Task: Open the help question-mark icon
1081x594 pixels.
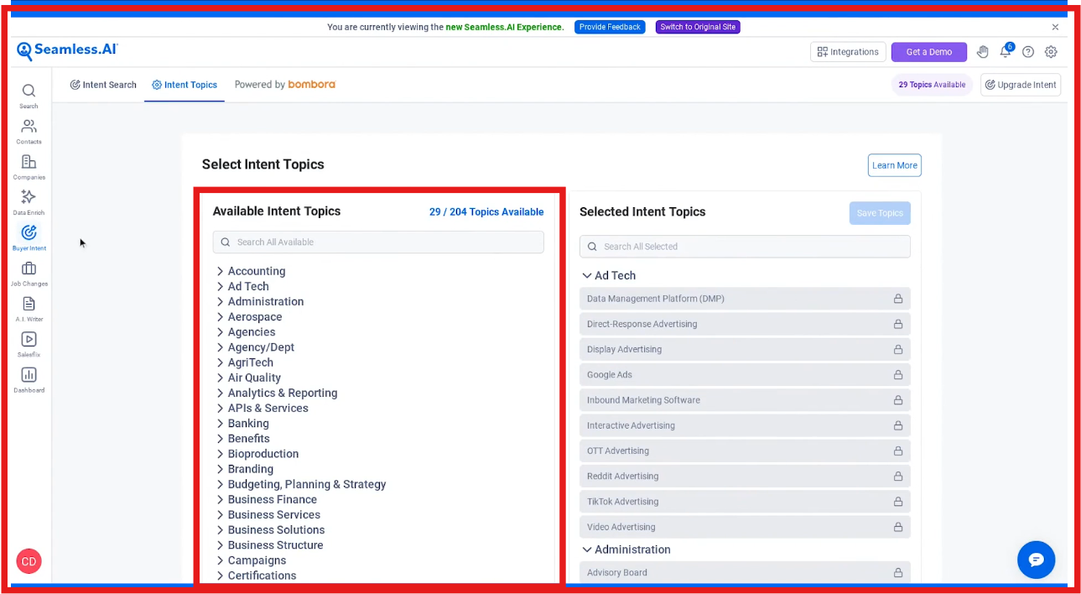Action: (1028, 51)
